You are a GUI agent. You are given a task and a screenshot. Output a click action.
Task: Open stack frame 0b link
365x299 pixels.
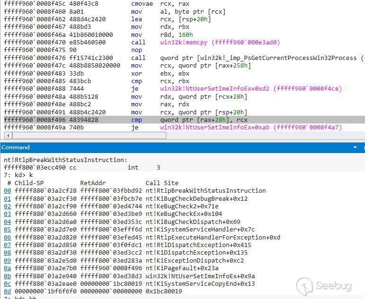pos(8,276)
